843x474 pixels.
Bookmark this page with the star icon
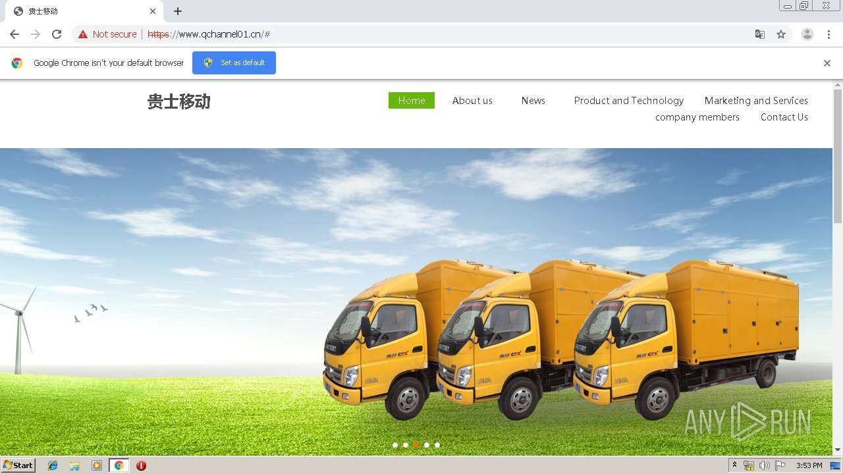point(781,34)
